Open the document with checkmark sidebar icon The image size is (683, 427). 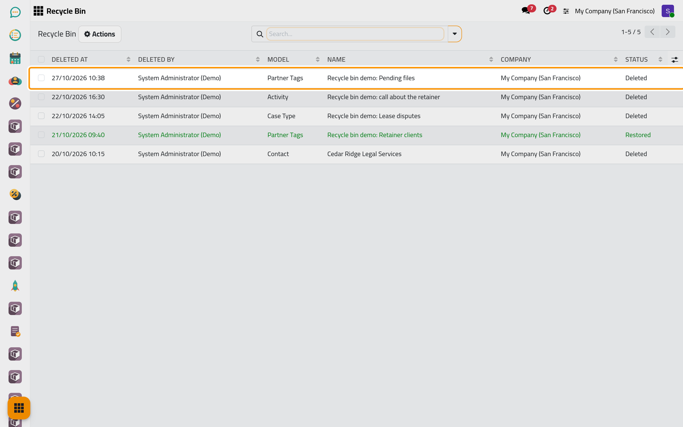15,331
